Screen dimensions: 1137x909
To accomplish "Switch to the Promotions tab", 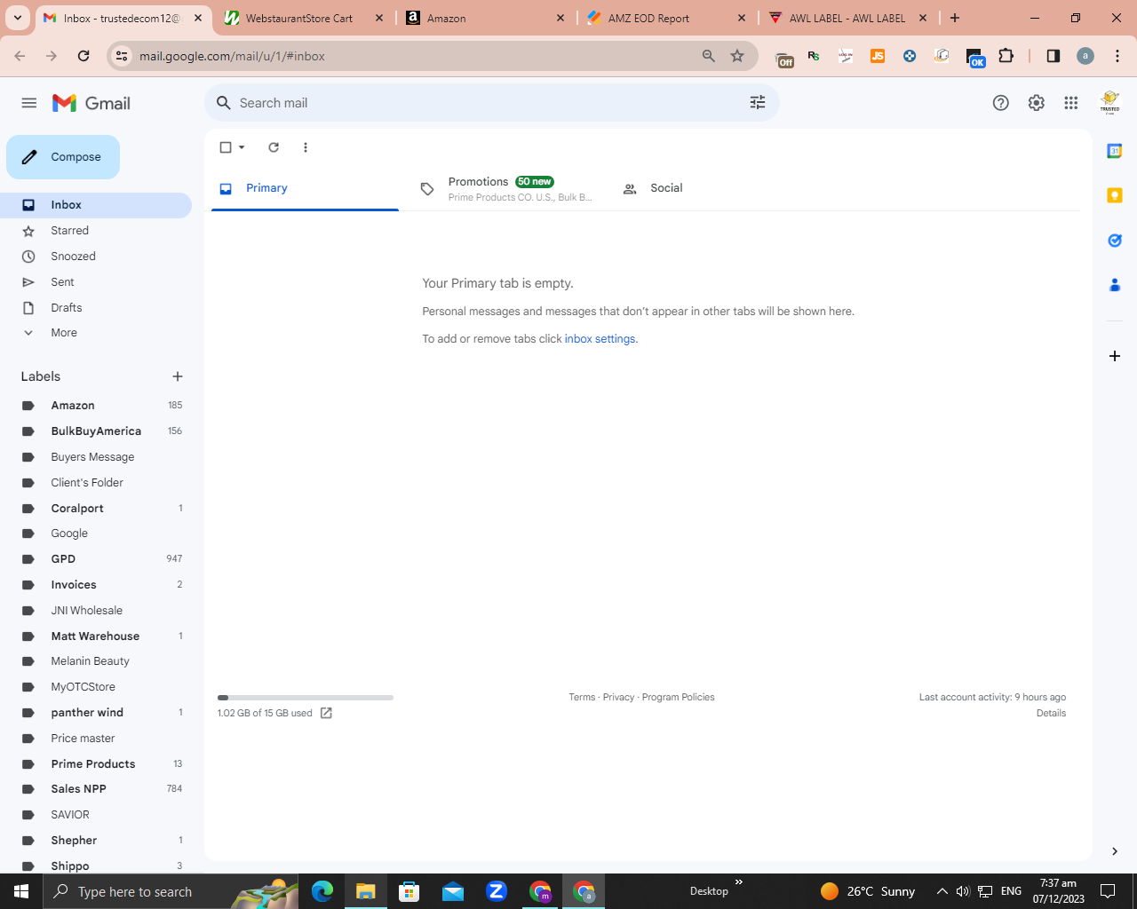I will (x=506, y=188).
